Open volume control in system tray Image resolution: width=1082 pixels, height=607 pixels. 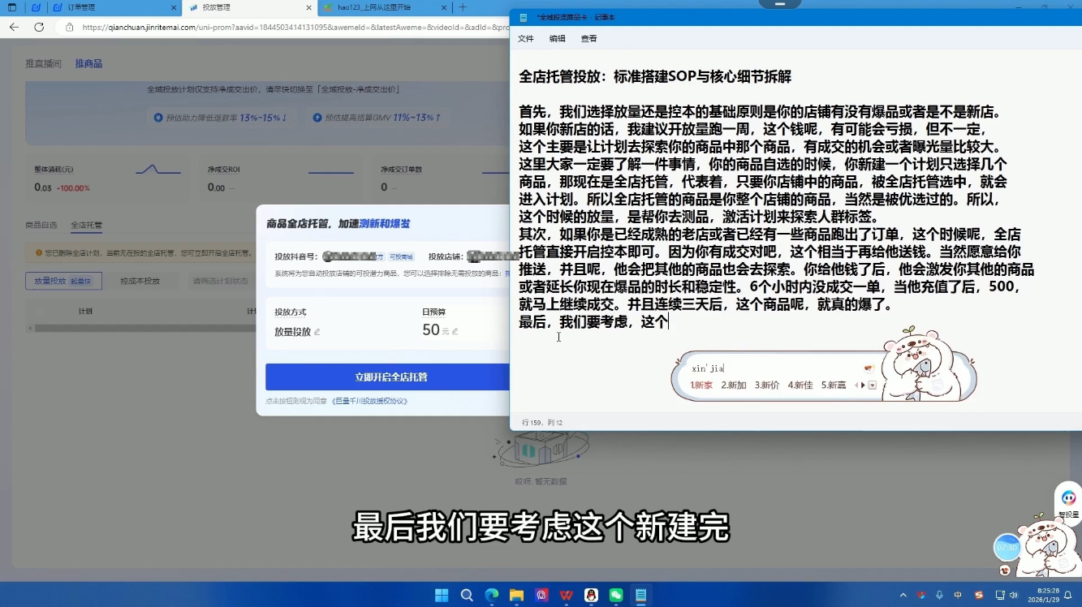tap(1015, 595)
